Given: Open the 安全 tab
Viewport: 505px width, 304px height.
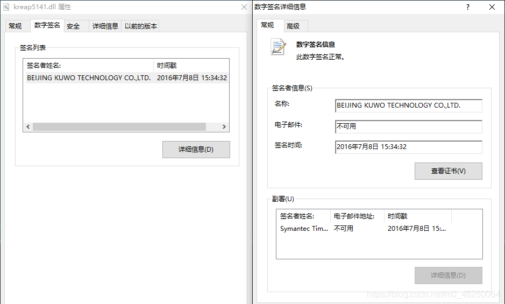Looking at the screenshot, I should [x=77, y=26].
